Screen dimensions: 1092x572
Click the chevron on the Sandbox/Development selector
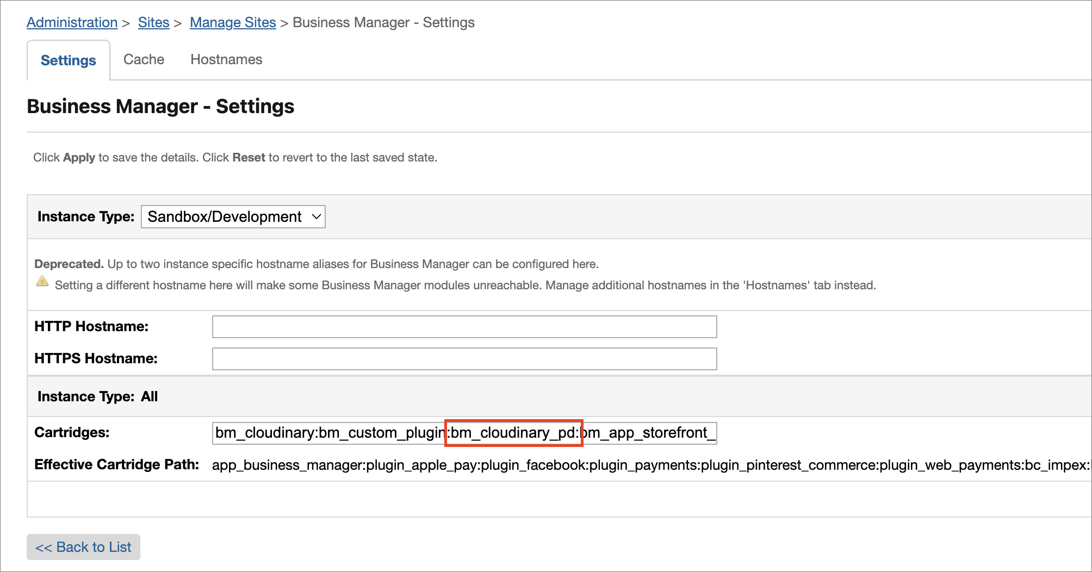[x=314, y=216]
